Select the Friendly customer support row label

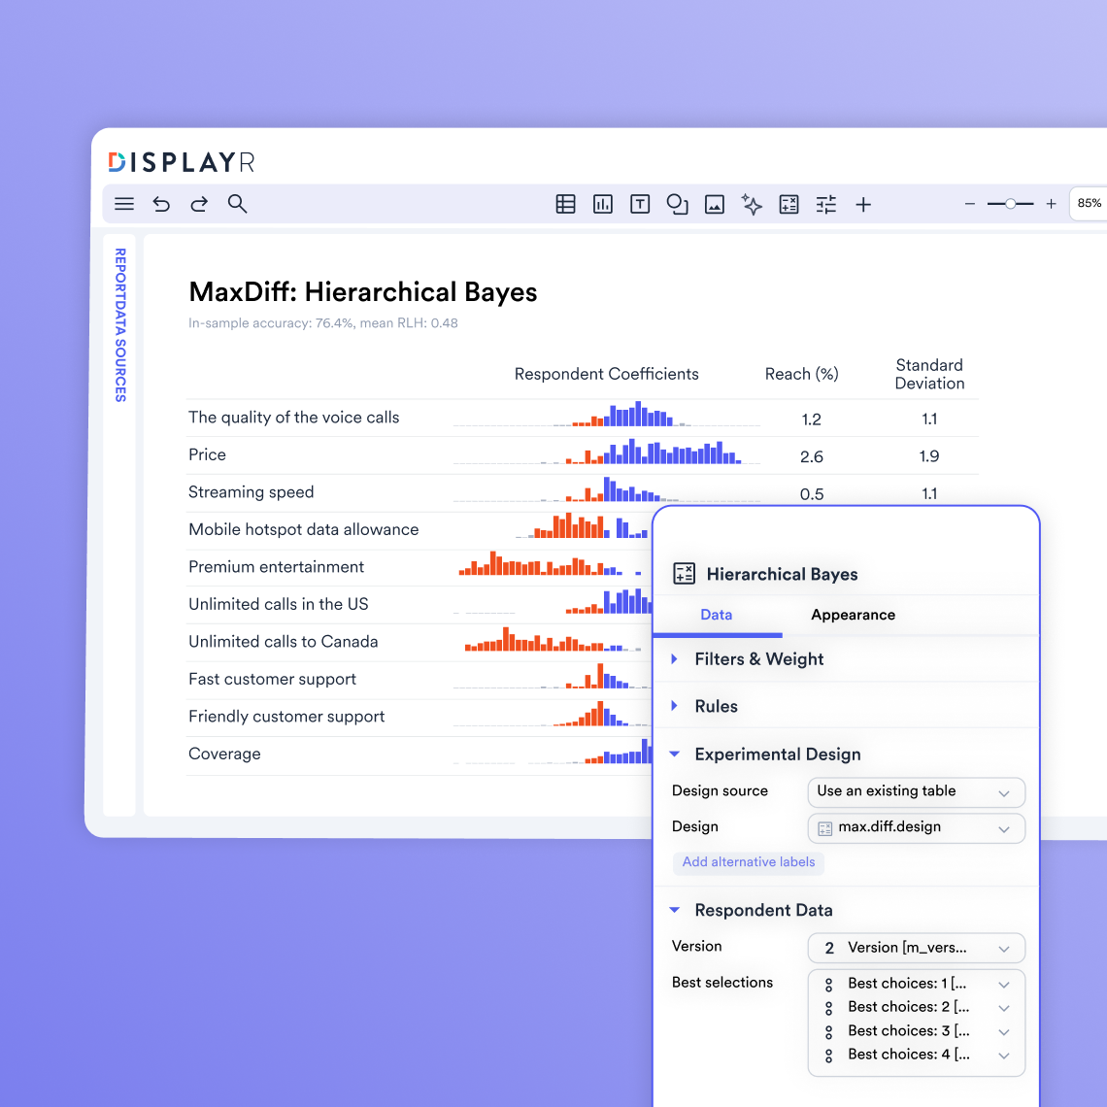(285, 717)
